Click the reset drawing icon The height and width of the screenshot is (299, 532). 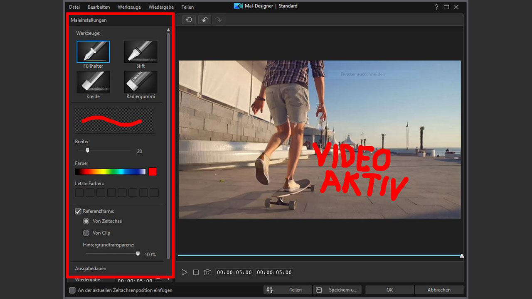[189, 20]
